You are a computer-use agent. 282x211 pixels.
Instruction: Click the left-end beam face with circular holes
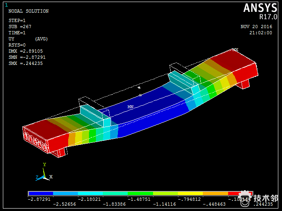[x=36, y=138]
